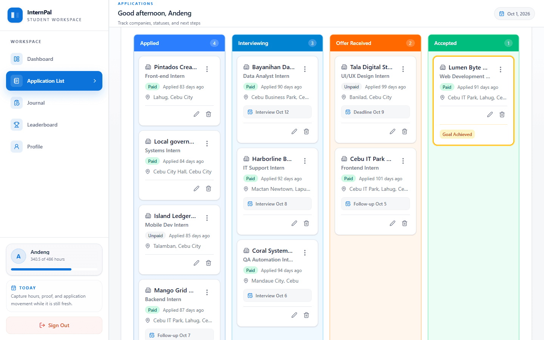
Task: Delete the Coral Systems QA Automation card
Action: tap(306, 315)
